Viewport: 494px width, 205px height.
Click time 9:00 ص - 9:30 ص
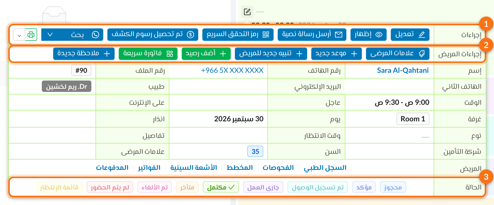click(x=402, y=102)
